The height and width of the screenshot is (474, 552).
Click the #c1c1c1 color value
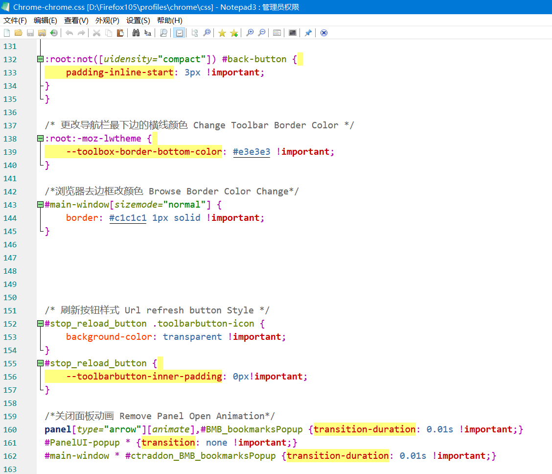[128, 218]
